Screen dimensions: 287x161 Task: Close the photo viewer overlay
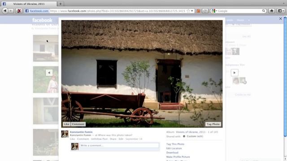point(280,19)
